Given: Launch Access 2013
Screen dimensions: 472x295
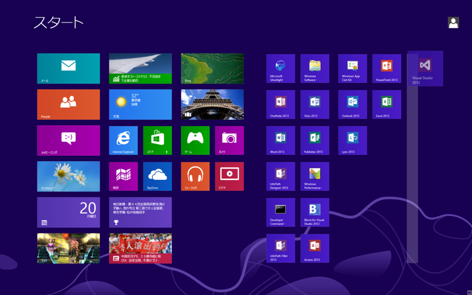Looking at the screenshot, I should 315,248.
